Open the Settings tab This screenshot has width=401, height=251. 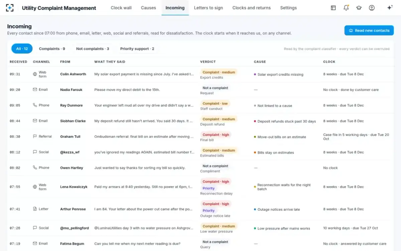coord(288,8)
